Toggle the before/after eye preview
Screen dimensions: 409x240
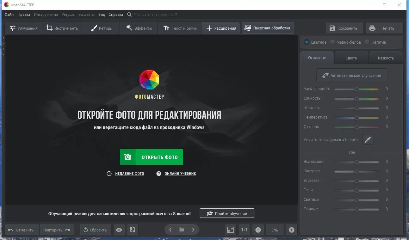click(x=119, y=230)
